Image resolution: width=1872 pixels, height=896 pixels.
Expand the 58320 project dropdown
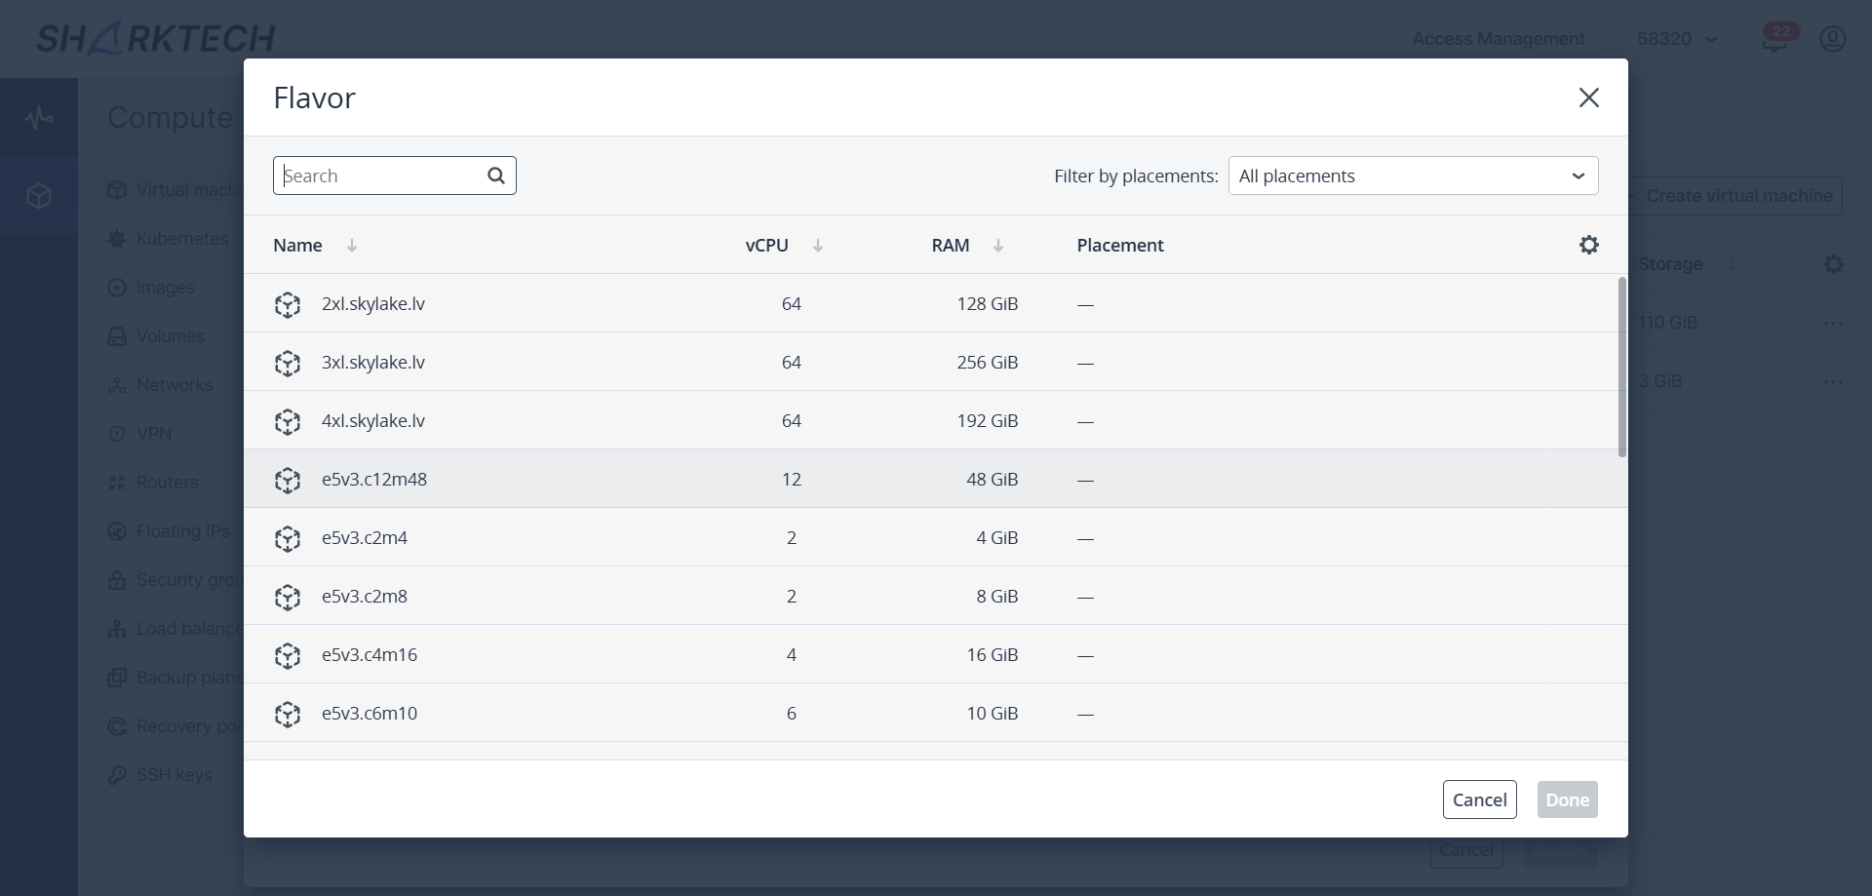1677,39
